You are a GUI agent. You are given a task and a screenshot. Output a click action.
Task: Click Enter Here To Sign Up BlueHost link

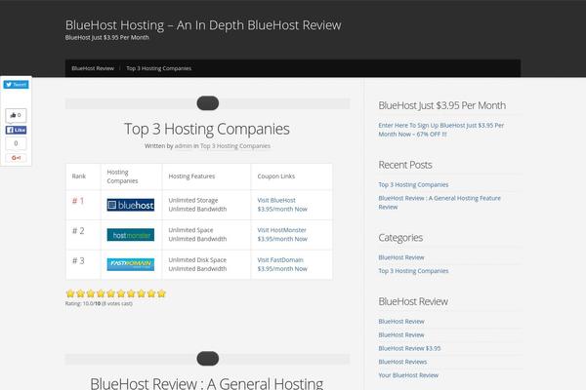tap(441, 130)
